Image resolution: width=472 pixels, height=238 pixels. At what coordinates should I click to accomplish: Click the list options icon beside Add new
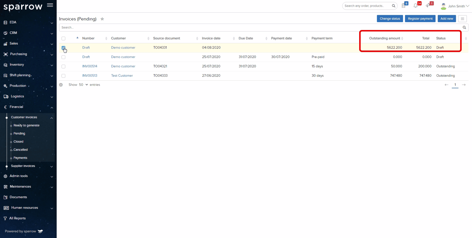(462, 19)
